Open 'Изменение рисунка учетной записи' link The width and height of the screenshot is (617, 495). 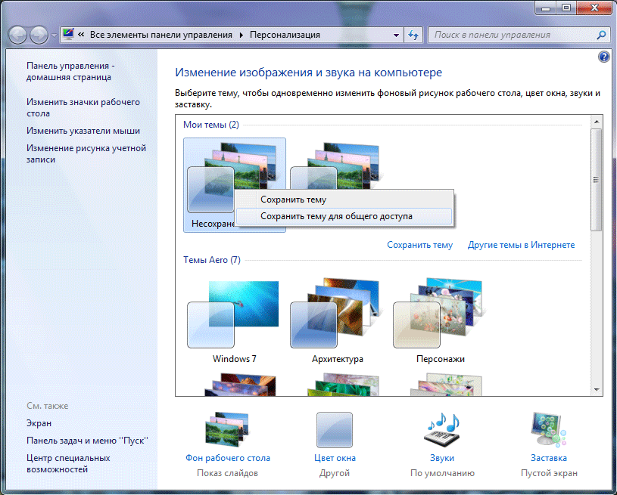[86, 153]
